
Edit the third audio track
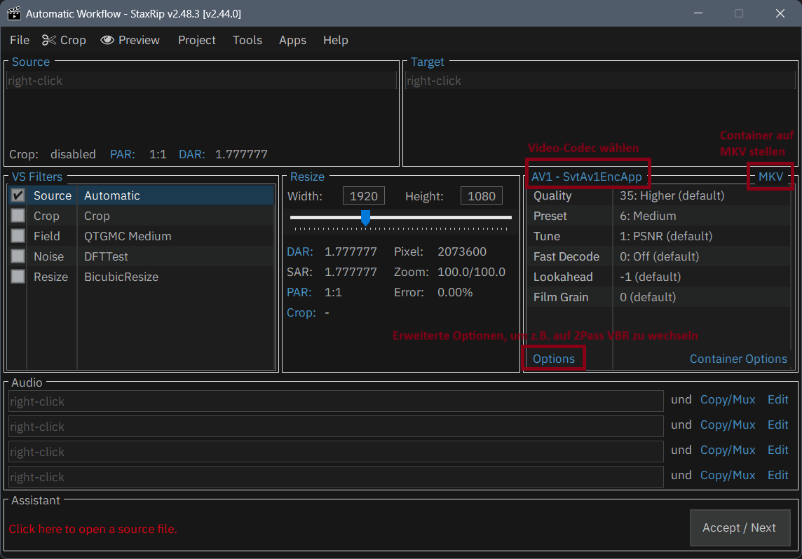click(x=777, y=450)
